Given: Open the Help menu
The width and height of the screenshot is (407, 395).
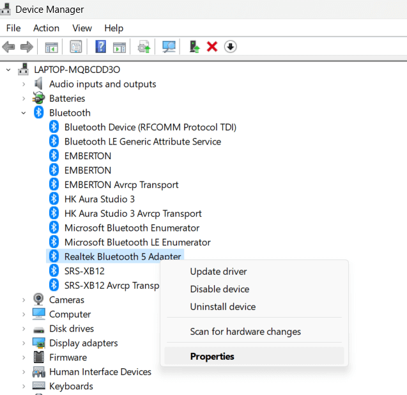Looking at the screenshot, I should pos(114,28).
